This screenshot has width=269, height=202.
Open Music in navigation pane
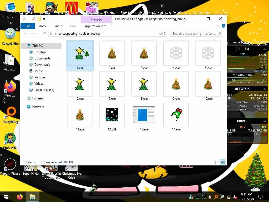pyautogui.click(x=38, y=71)
